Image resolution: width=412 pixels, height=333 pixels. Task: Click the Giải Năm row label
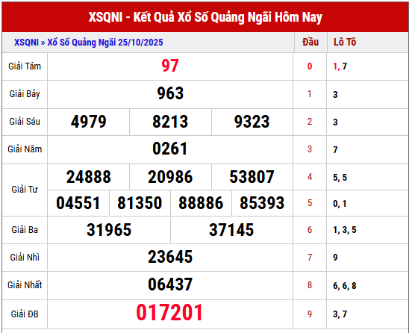tap(25, 149)
